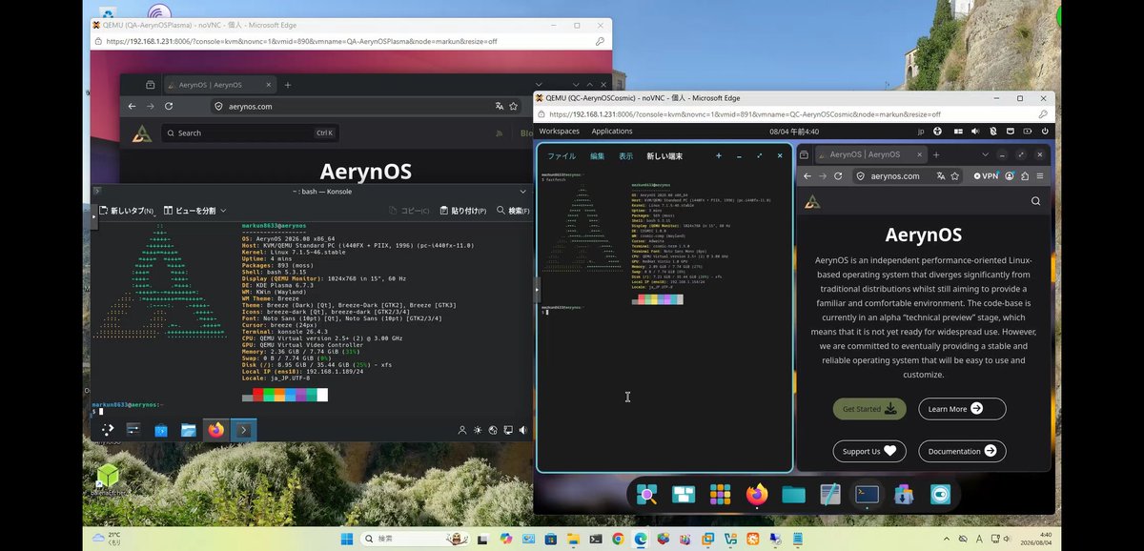The height and width of the screenshot is (551, 1144).
Task: Click the red color block in Konsole fastfetch palette
Action: pyautogui.click(x=258, y=395)
